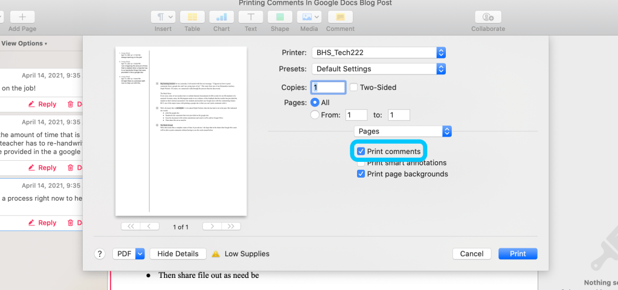Open the Printer dropdown BHS_Tech222
Image resolution: width=618 pixels, height=290 pixels.
pos(378,53)
